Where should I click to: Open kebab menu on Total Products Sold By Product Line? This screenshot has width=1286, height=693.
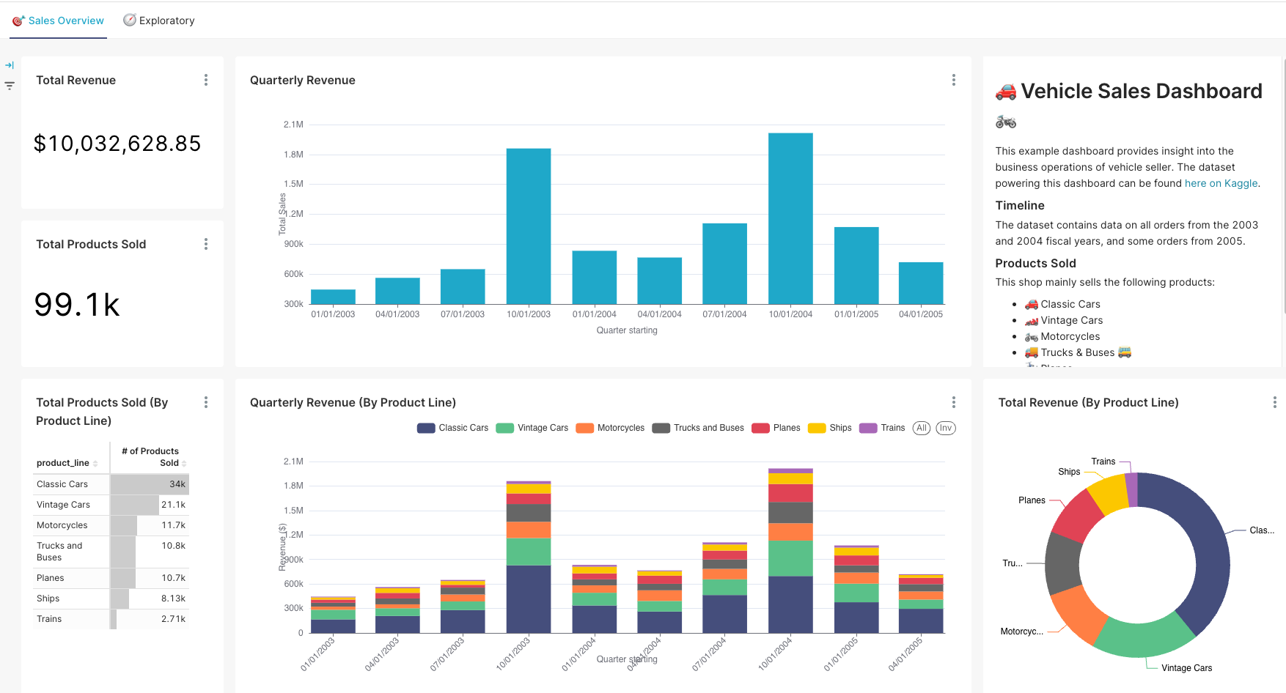(x=206, y=402)
